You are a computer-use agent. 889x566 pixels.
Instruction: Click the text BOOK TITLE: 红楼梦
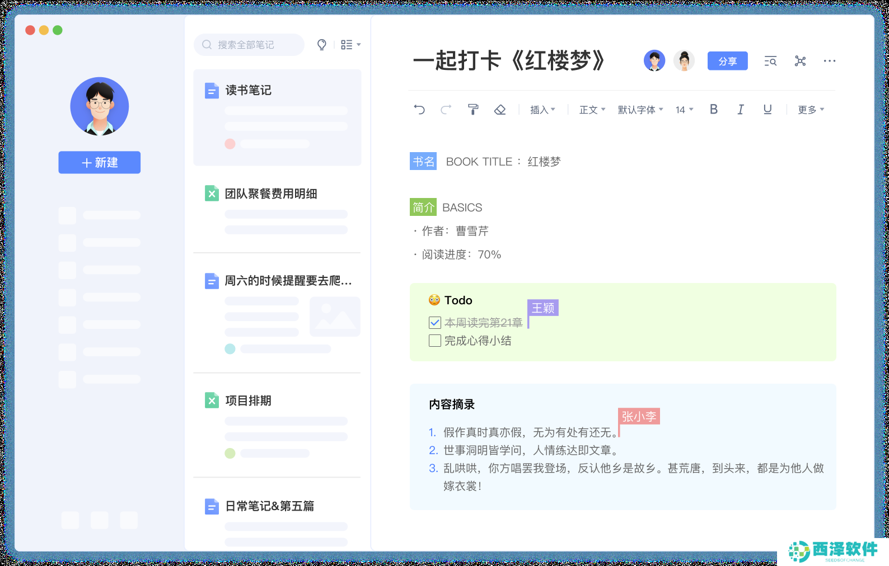click(x=503, y=162)
